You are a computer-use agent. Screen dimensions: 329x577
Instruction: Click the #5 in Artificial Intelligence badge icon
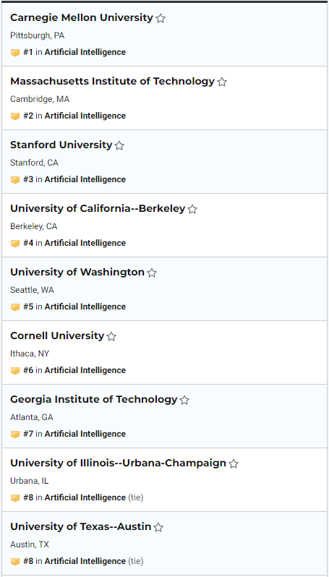coord(15,307)
